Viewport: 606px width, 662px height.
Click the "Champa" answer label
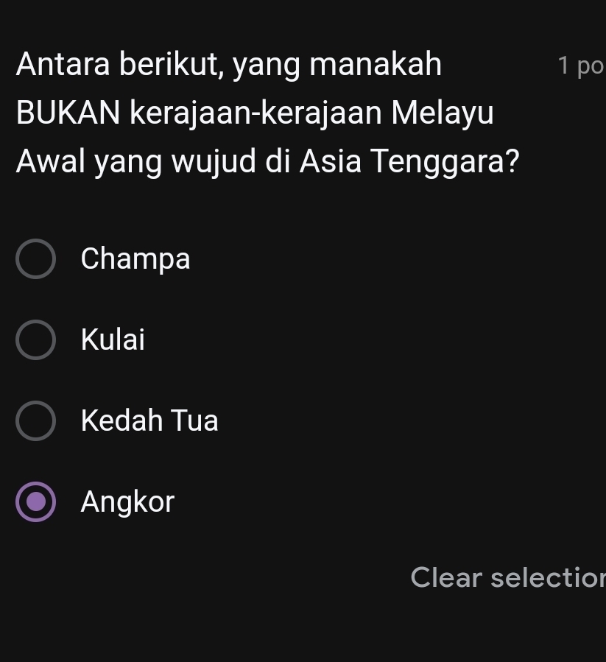(135, 258)
